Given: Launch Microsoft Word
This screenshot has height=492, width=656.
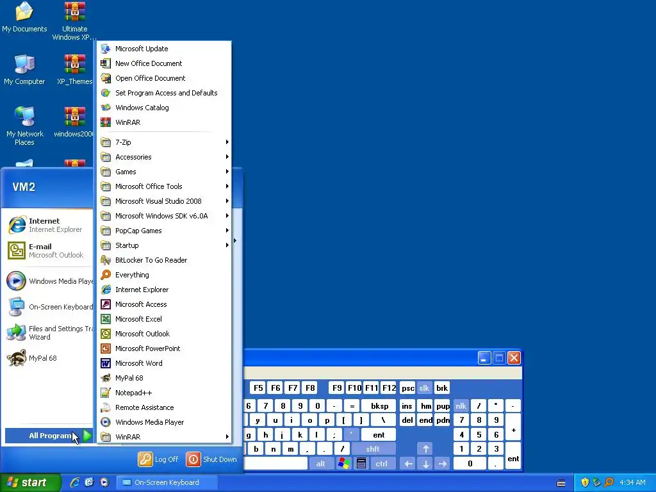Looking at the screenshot, I should click(x=164, y=363).
